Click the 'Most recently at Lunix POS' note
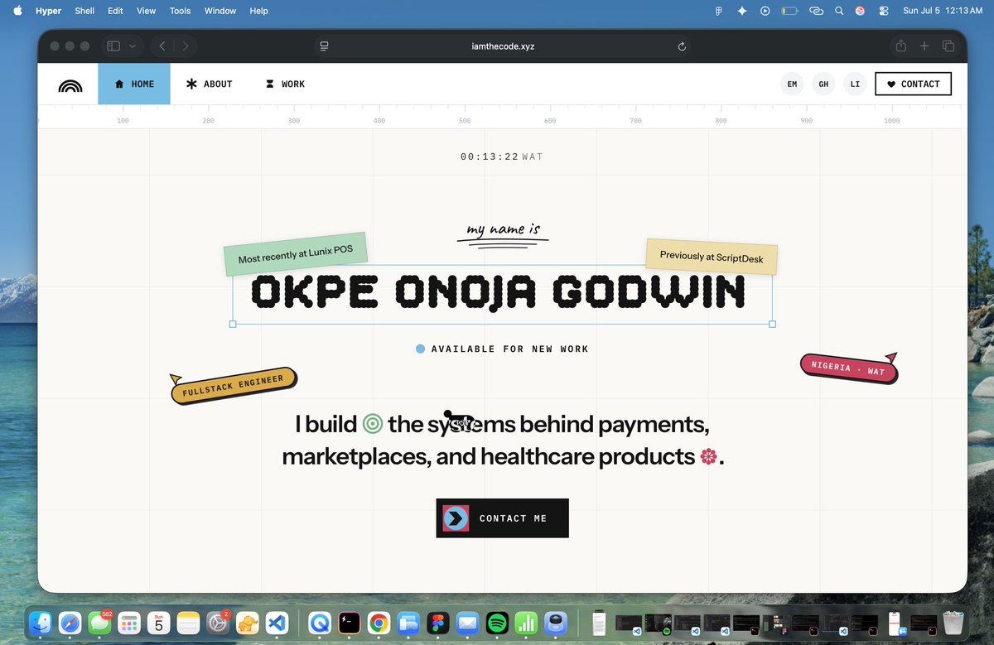The width and height of the screenshot is (994, 645). tap(296, 253)
